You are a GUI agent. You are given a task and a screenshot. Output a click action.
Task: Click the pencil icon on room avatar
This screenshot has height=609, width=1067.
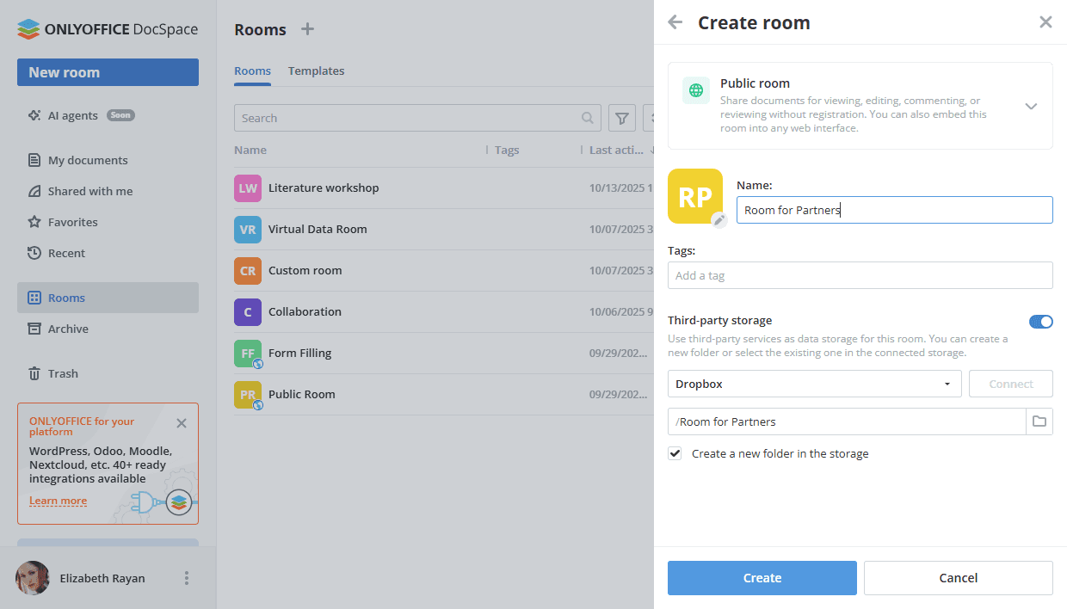point(719,220)
